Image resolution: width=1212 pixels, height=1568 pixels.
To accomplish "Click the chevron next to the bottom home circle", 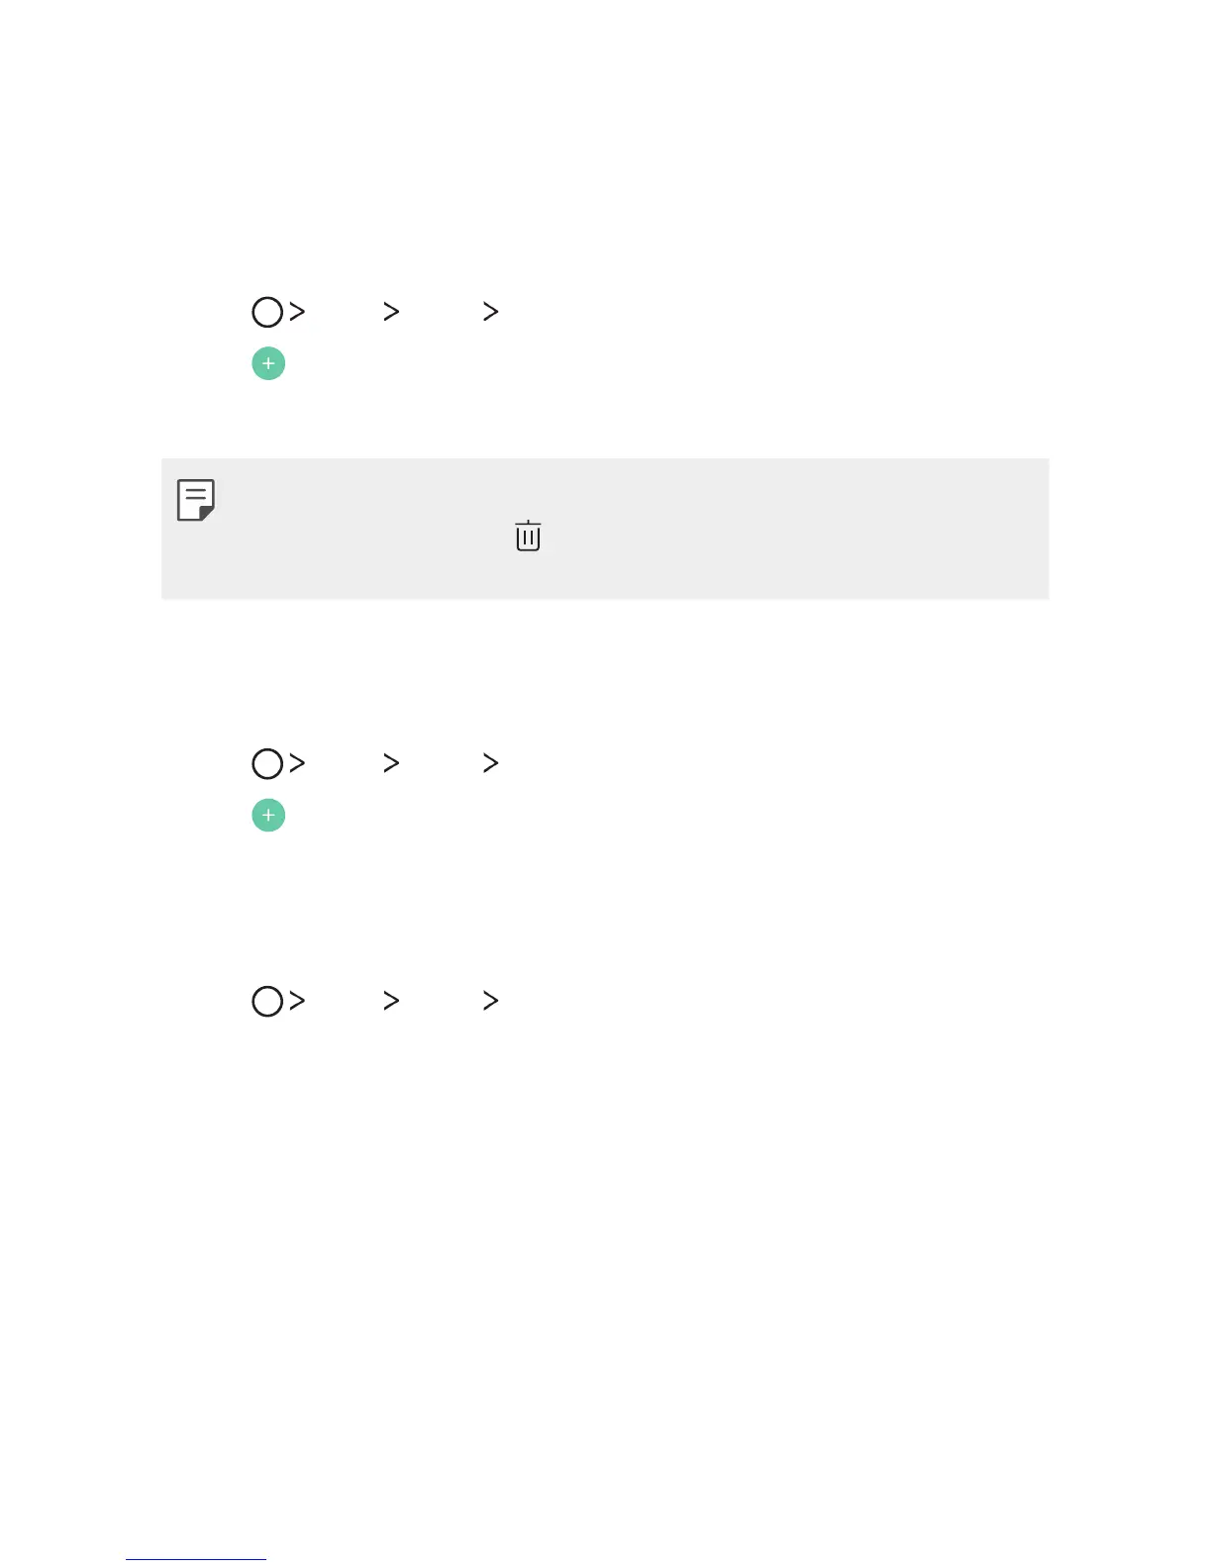I will point(297,1001).
